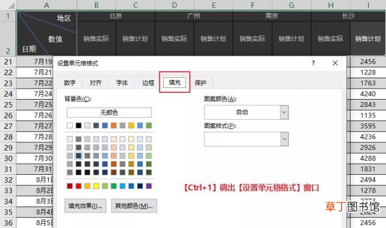Select the dark red swatch in the standard colors row
The height and width of the screenshot is (228, 386).
click(x=70, y=186)
